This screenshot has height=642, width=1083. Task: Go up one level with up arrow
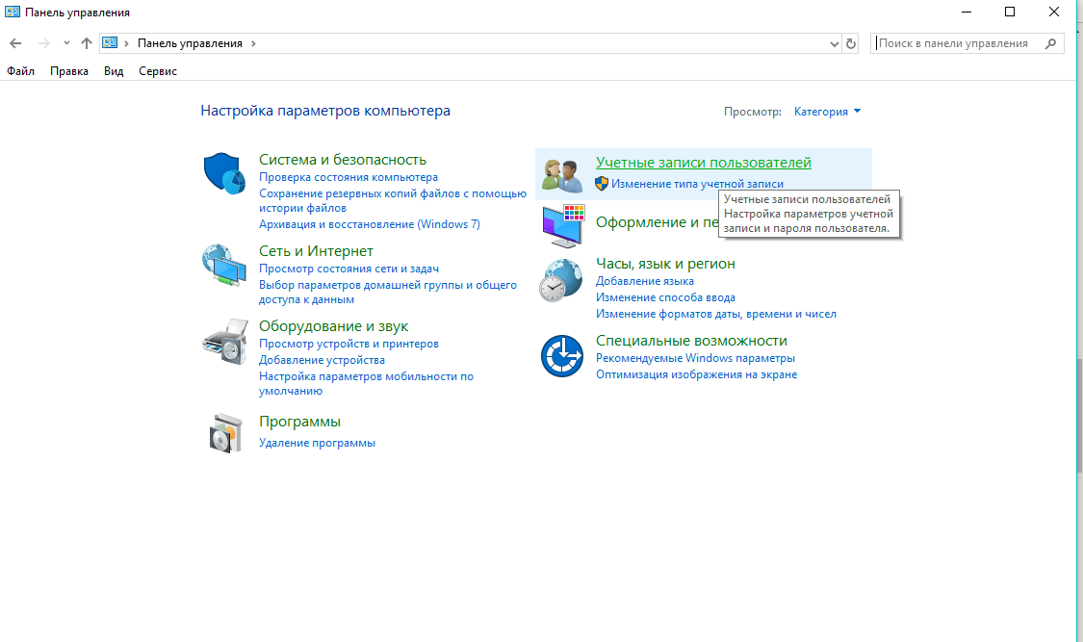(x=87, y=43)
